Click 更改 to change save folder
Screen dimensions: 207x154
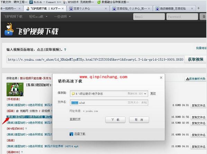click(153, 94)
